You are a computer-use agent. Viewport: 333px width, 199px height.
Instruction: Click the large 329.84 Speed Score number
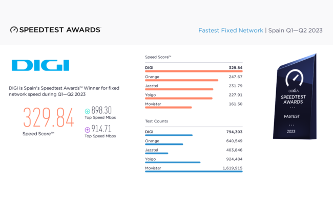(x=49, y=117)
